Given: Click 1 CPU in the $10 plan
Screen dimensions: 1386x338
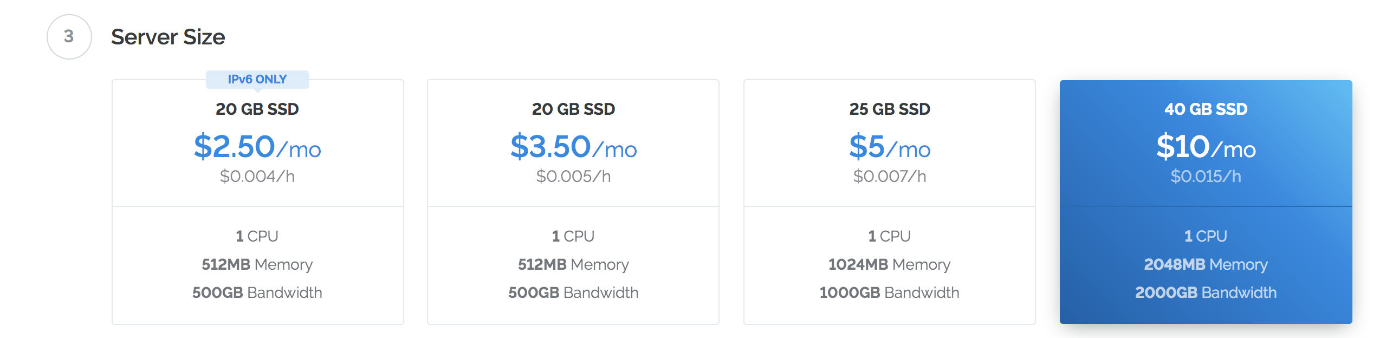Looking at the screenshot, I should click(x=1206, y=236).
